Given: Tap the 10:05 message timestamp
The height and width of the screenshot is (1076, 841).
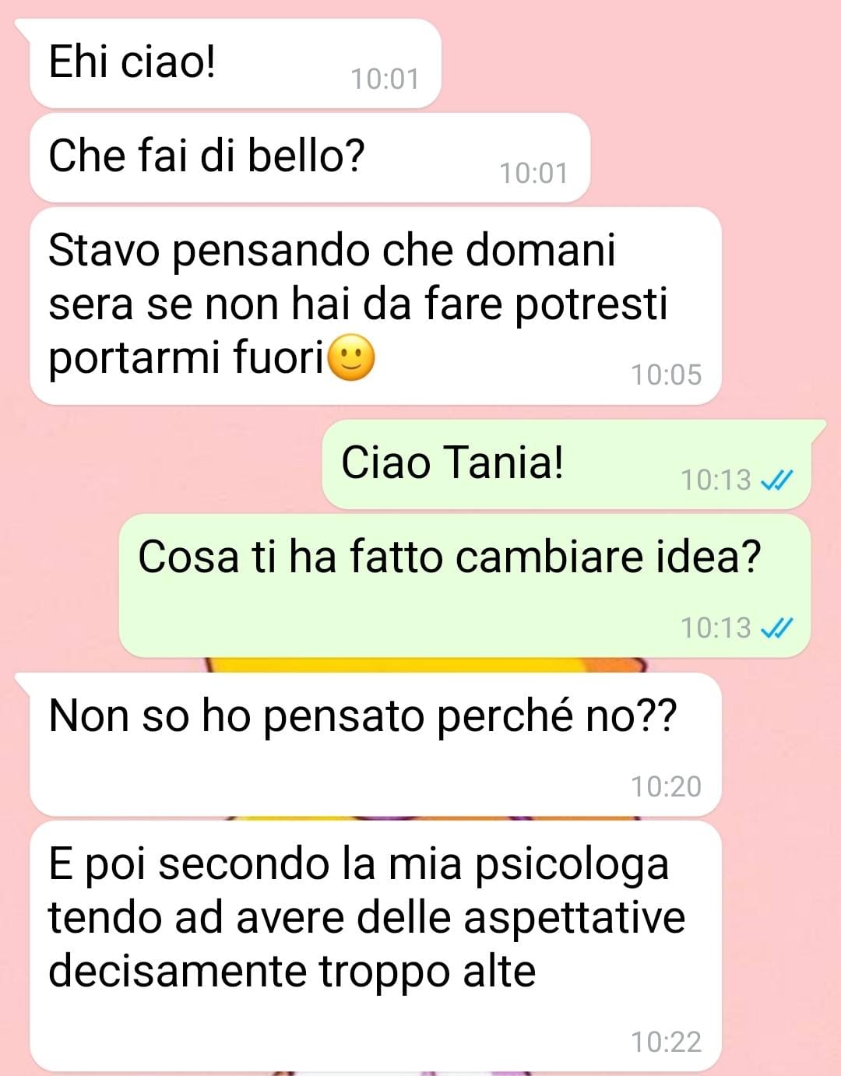Looking at the screenshot, I should [x=666, y=375].
